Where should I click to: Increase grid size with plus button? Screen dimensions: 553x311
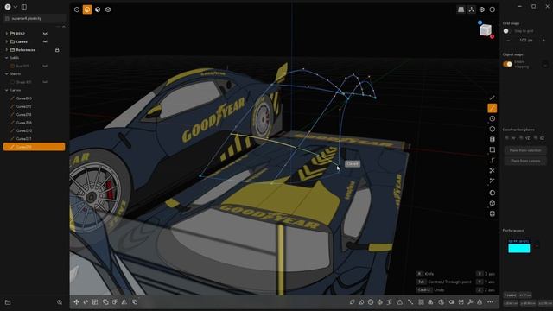click(x=543, y=41)
